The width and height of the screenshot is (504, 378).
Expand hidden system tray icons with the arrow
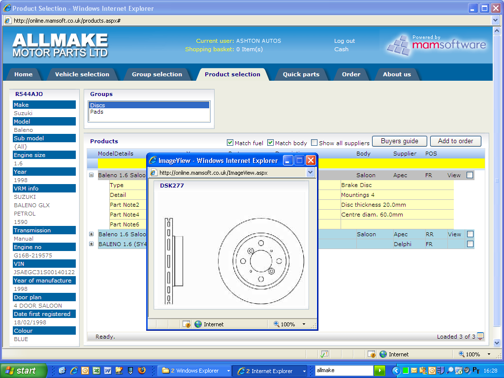(x=396, y=371)
